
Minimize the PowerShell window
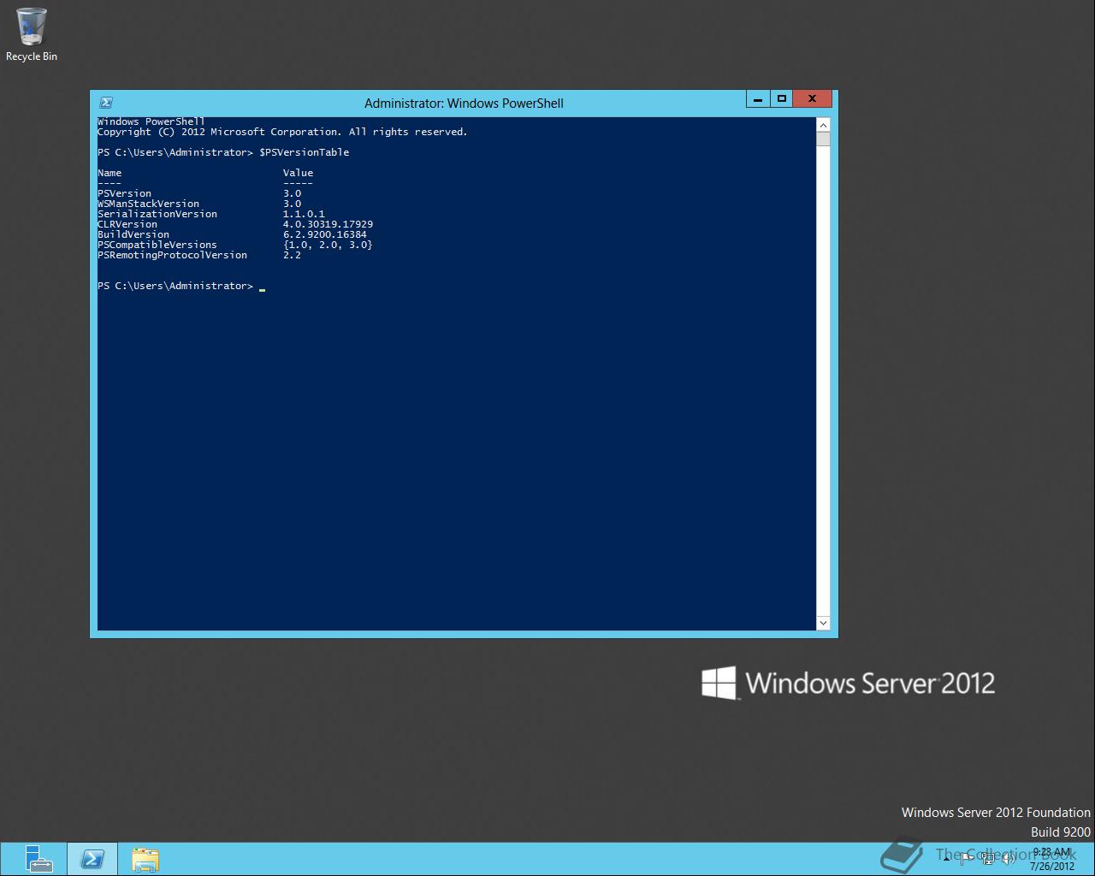coord(757,99)
